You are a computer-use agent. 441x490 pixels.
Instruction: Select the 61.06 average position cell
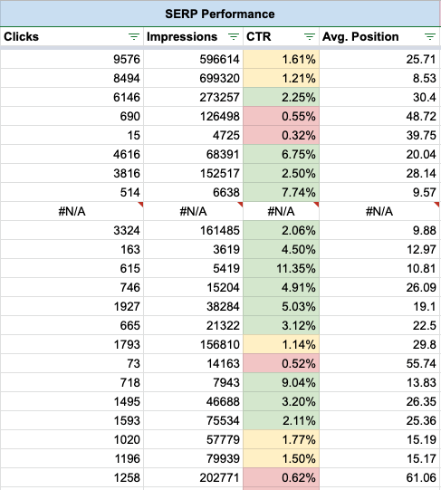(x=379, y=477)
